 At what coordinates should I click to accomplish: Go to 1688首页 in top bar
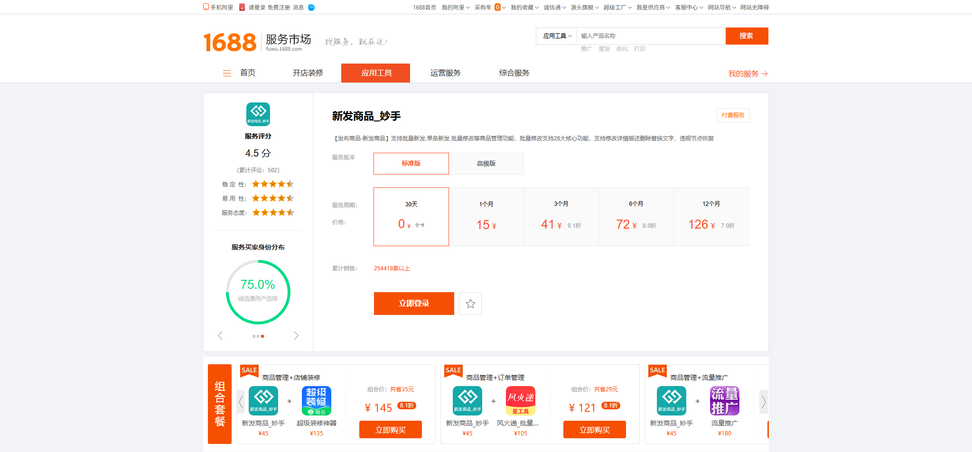click(424, 8)
